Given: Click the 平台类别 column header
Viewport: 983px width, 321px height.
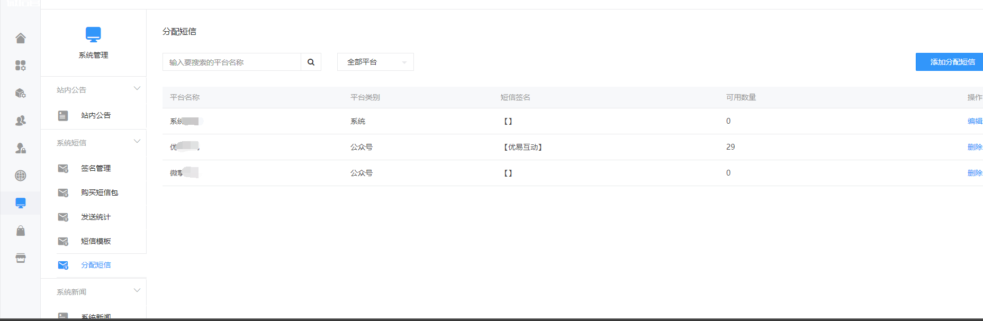Looking at the screenshot, I should [365, 97].
